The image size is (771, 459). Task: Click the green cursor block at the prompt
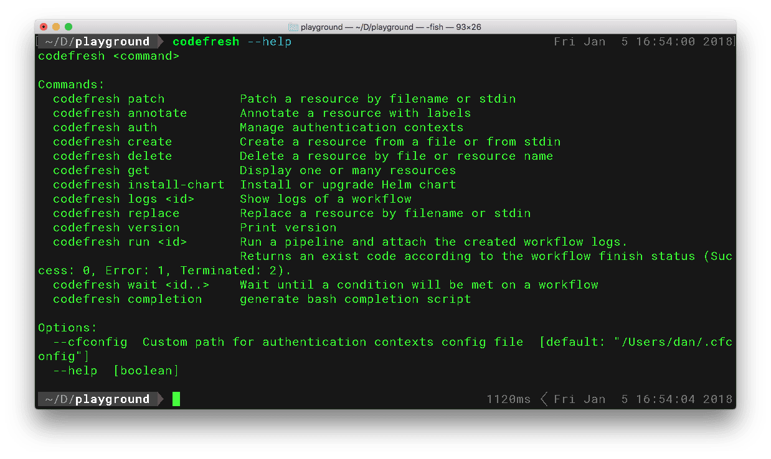coord(176,399)
